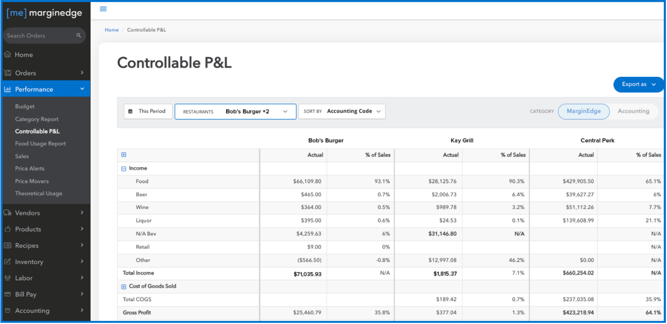Click the search magnifier icon
Image resolution: width=667 pixels, height=324 pixels.
(x=79, y=35)
